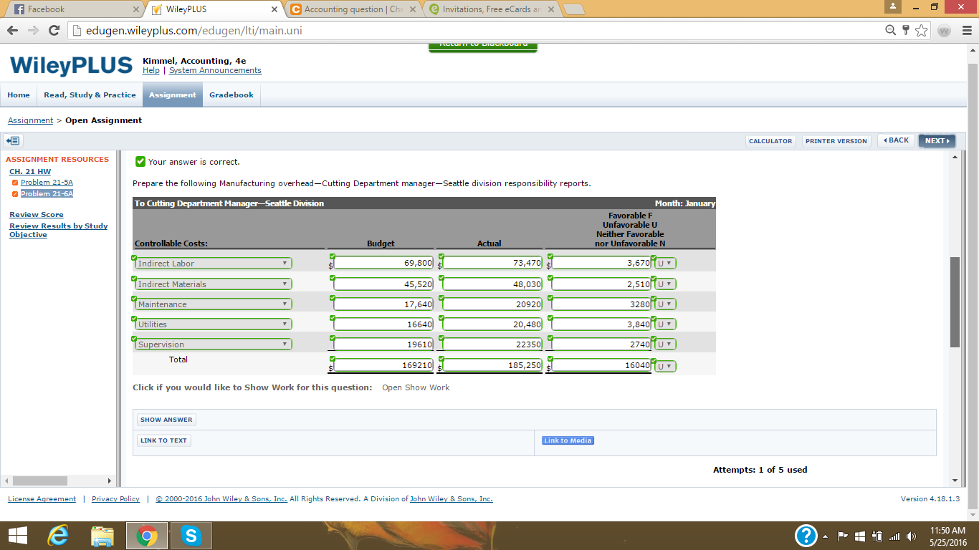Screen dimensions: 979x550
Task: Open the Supervision cost dropdown
Action: [x=214, y=344]
